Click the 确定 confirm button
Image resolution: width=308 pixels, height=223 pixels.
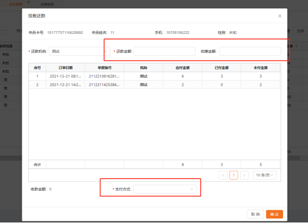coord(275,214)
